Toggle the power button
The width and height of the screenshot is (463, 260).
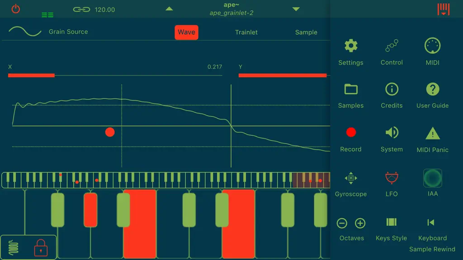pos(16,9)
